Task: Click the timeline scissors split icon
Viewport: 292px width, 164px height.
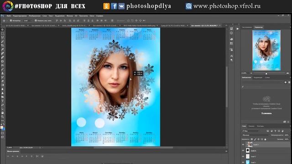Action: (37, 156)
